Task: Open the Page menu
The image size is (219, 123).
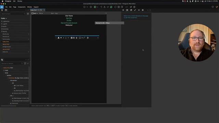Action: [x=15, y=7]
